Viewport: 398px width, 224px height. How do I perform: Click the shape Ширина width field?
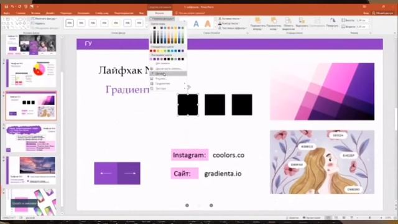pyautogui.click(x=362, y=26)
